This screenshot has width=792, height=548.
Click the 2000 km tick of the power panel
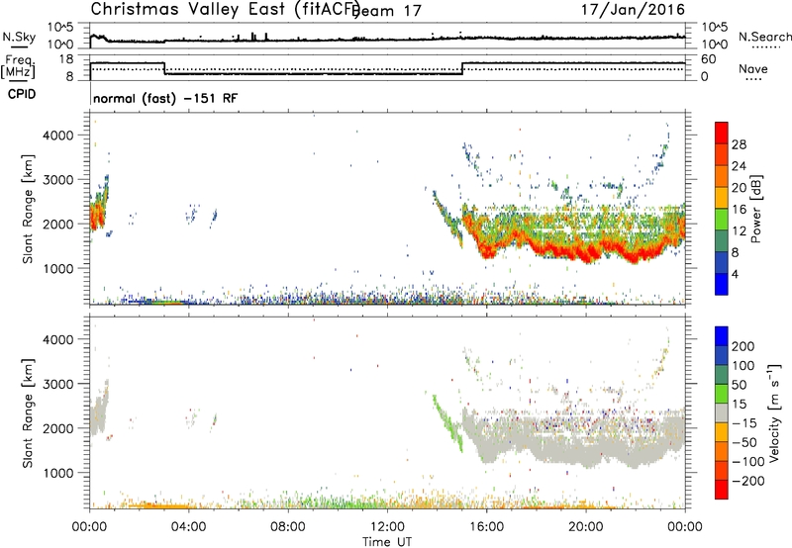click(57, 224)
